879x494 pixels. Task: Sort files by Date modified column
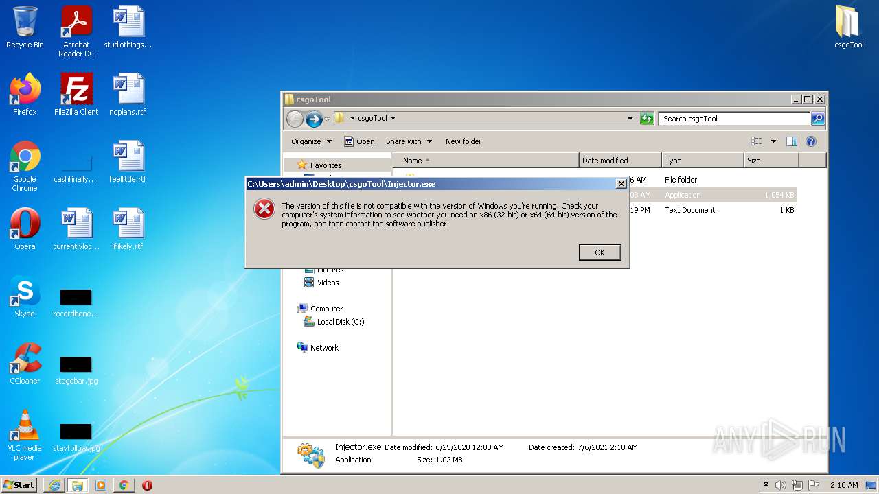tap(620, 161)
